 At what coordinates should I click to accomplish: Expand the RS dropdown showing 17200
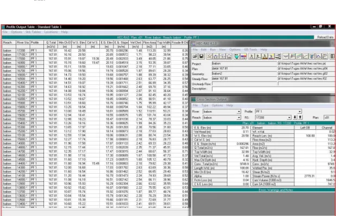click(289, 117)
